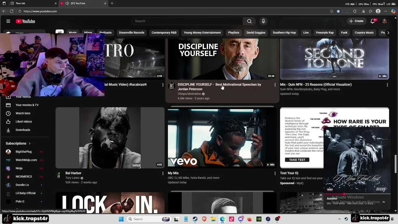Open options for DISCIPLINE YOURSELF video
The width and height of the screenshot is (398, 224).
point(275,85)
